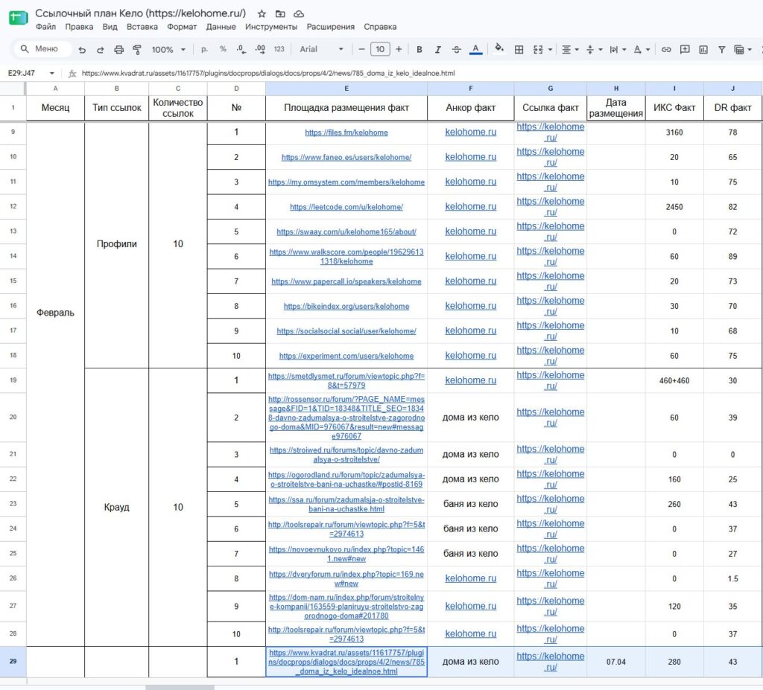Open the fill color picker
763x690 pixels.
tap(498, 48)
